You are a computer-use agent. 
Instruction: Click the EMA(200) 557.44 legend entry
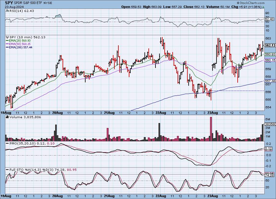pos(19,47)
